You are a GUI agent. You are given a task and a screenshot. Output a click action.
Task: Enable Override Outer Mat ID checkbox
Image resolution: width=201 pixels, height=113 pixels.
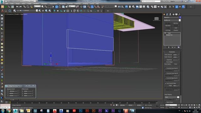point(165,73)
